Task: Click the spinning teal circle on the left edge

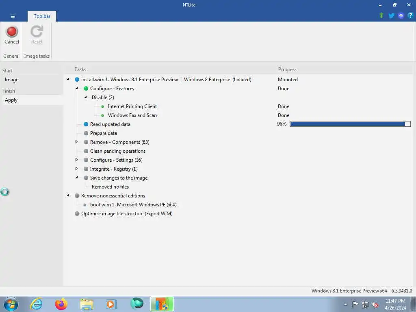Action: tap(5, 192)
